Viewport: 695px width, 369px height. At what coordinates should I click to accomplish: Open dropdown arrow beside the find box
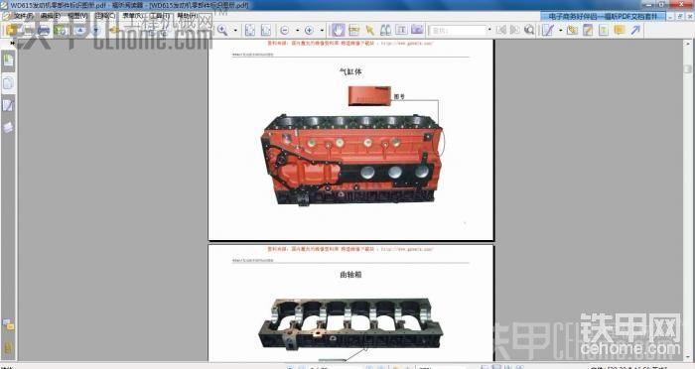click(489, 30)
